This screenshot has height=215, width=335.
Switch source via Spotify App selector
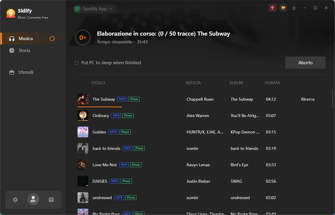pyautogui.click(x=95, y=9)
